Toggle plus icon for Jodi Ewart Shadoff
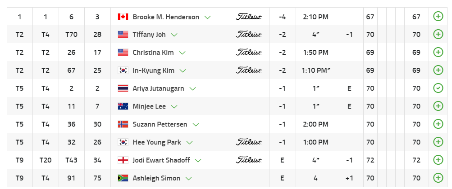 [438, 160]
